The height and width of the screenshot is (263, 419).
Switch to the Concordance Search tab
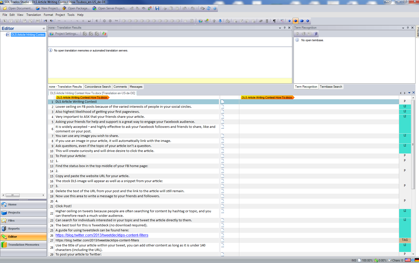98,87
